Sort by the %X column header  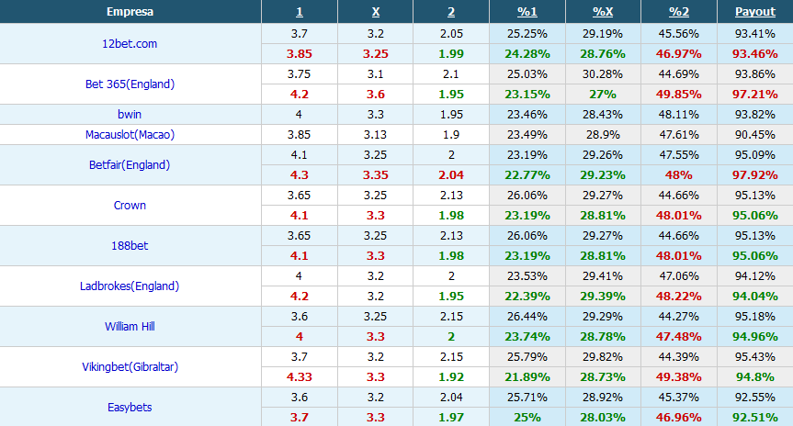[x=603, y=12]
